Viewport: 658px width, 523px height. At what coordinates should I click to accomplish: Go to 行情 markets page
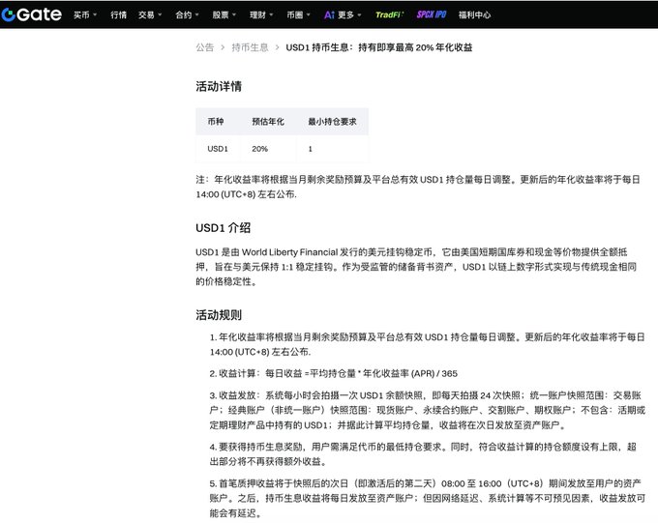tap(118, 15)
